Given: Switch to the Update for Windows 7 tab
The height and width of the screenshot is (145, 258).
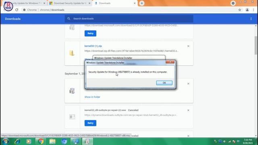Looking at the screenshot, I should click(x=26, y=3).
